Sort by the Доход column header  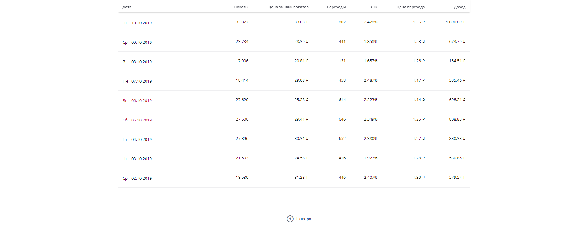point(460,7)
